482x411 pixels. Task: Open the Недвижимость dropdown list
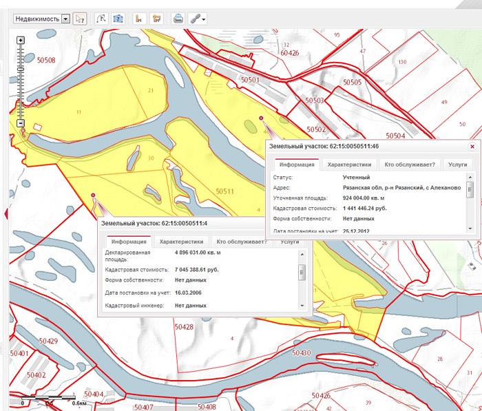pyautogui.click(x=65, y=19)
